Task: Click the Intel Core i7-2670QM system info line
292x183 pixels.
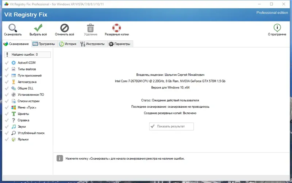Action: (x=170, y=81)
